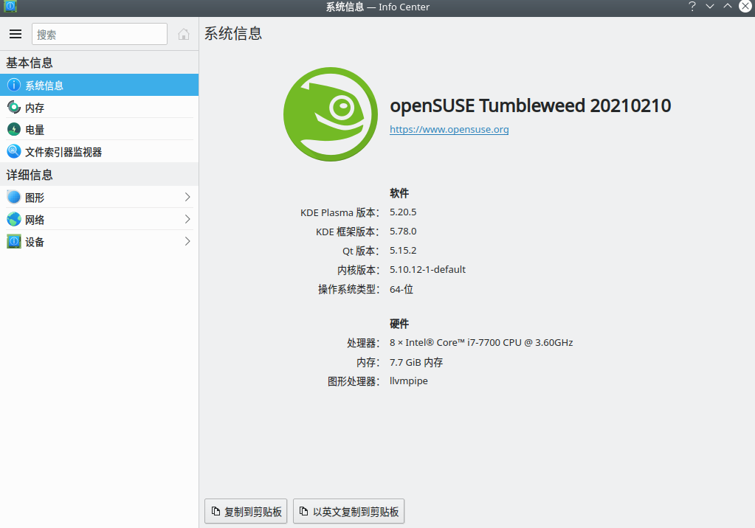Click the 内存 memory icon
The height and width of the screenshot is (528, 755).
(14, 108)
